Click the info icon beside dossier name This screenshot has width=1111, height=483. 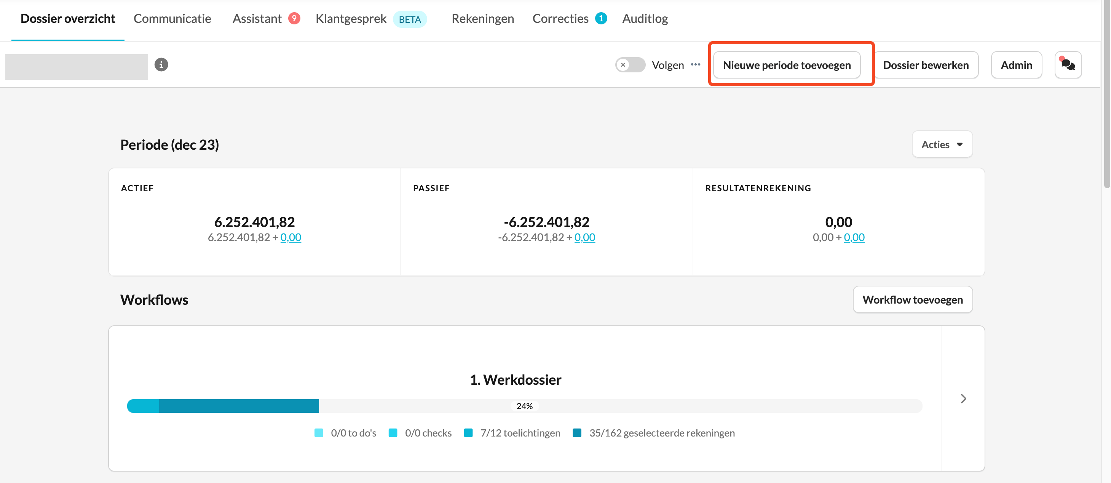pos(161,65)
